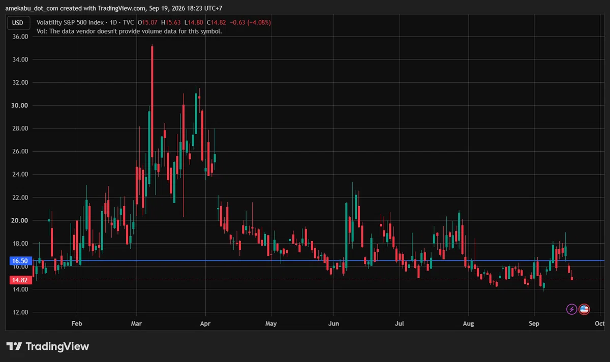Click the -0.63 (-4.08%) change value
610x362 pixels.
pyautogui.click(x=250, y=23)
